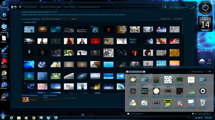Open the Компьютер desktop icon
Screen dimensions: 215x120
[x=4, y=4]
